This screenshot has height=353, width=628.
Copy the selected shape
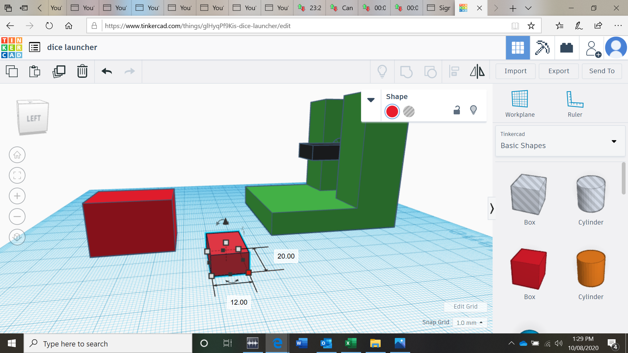[12, 71]
